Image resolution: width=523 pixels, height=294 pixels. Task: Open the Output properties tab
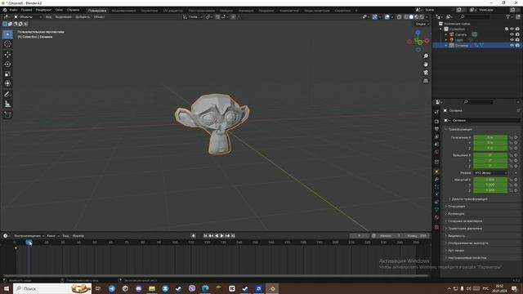pos(436,129)
